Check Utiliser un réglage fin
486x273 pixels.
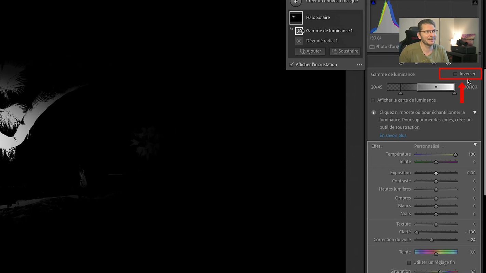(x=409, y=262)
